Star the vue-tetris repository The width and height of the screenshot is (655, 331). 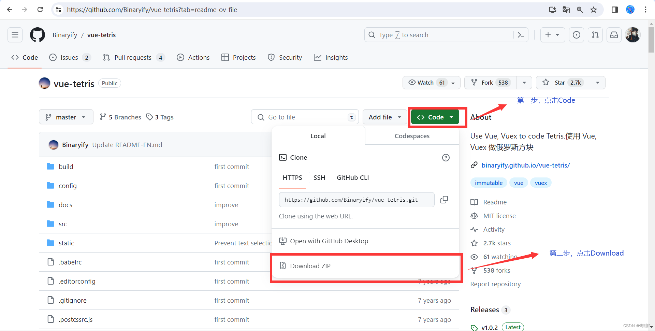[x=563, y=83]
